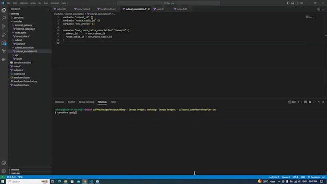
Task: Open the Accounts menu icon
Action: click(x=4, y=163)
